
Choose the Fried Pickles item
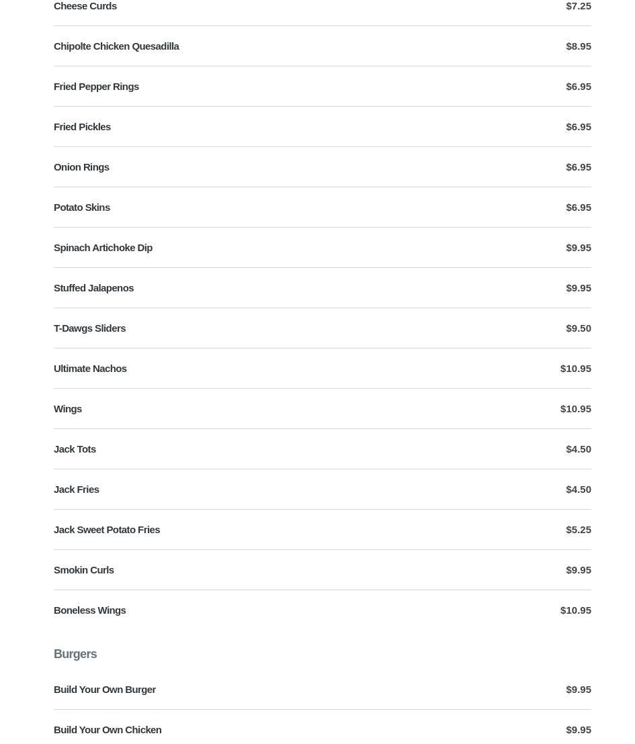click(82, 127)
